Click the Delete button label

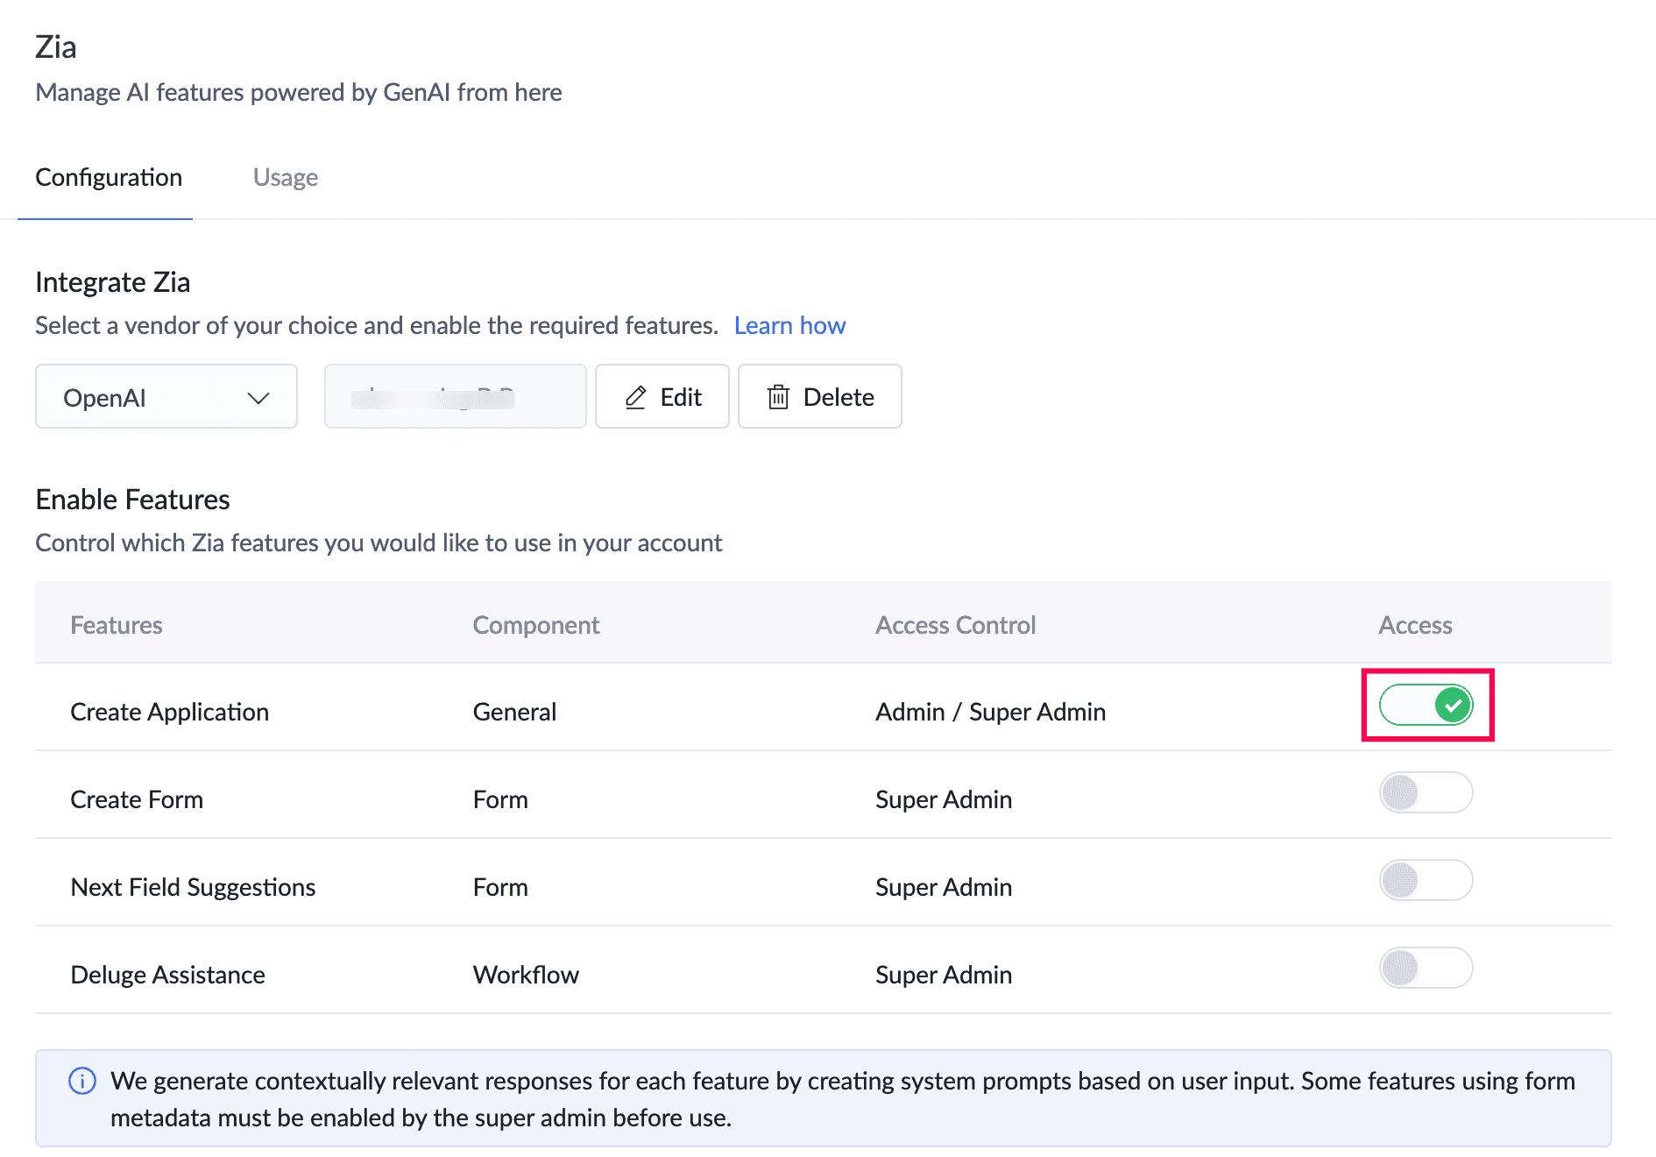click(x=839, y=397)
